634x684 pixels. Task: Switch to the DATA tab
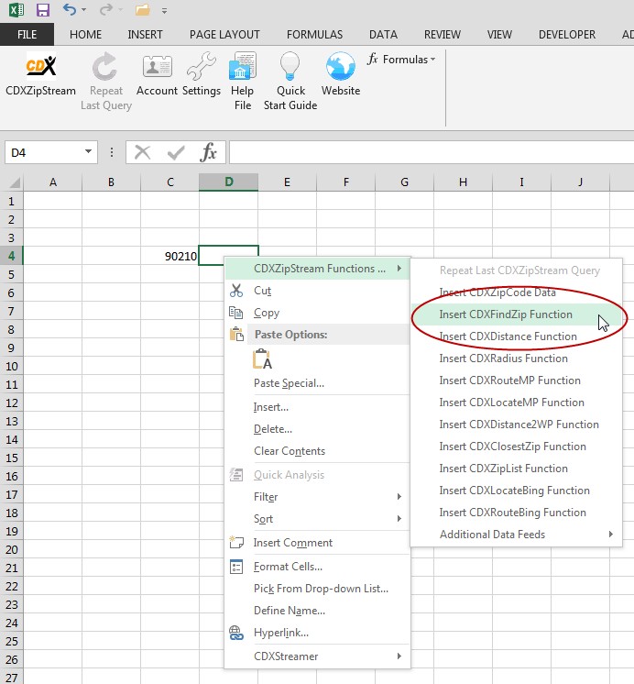pos(383,35)
